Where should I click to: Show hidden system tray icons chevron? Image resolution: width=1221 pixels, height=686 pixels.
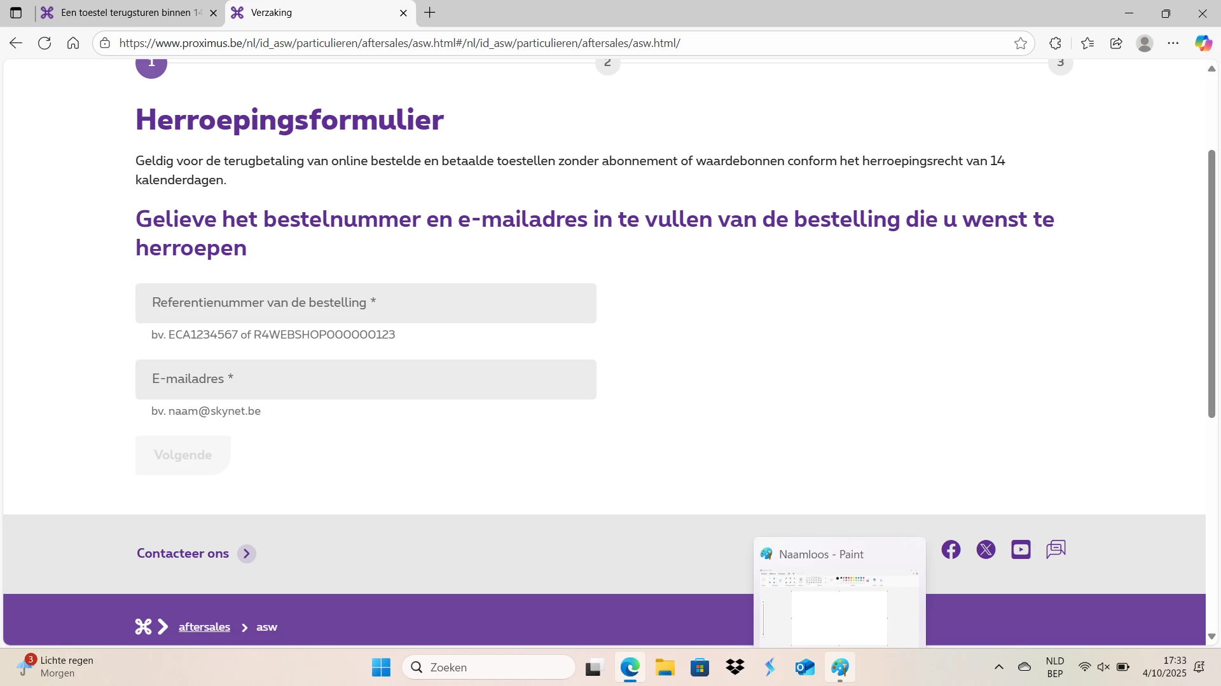pyautogui.click(x=998, y=667)
